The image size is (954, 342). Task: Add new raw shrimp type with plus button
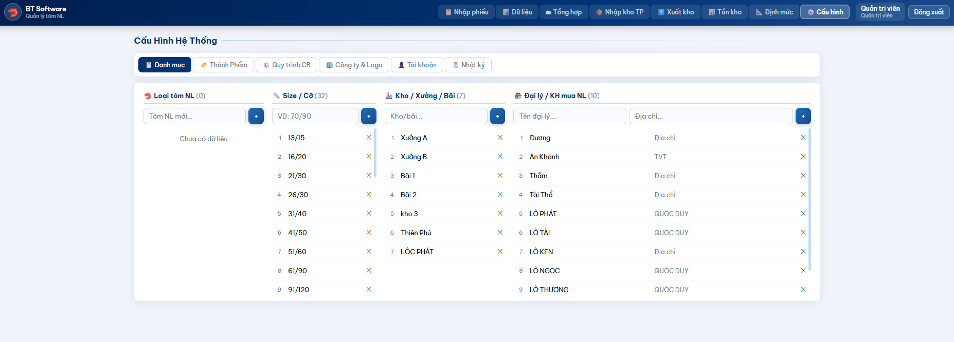coord(256,116)
